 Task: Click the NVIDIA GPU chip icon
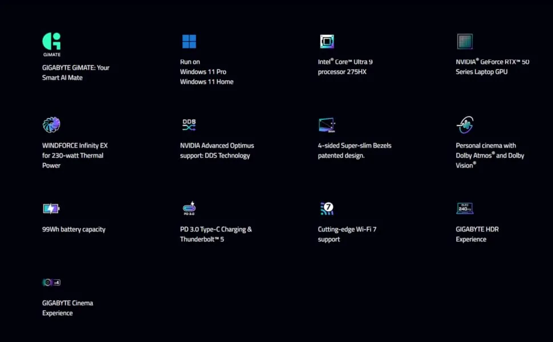point(465,41)
